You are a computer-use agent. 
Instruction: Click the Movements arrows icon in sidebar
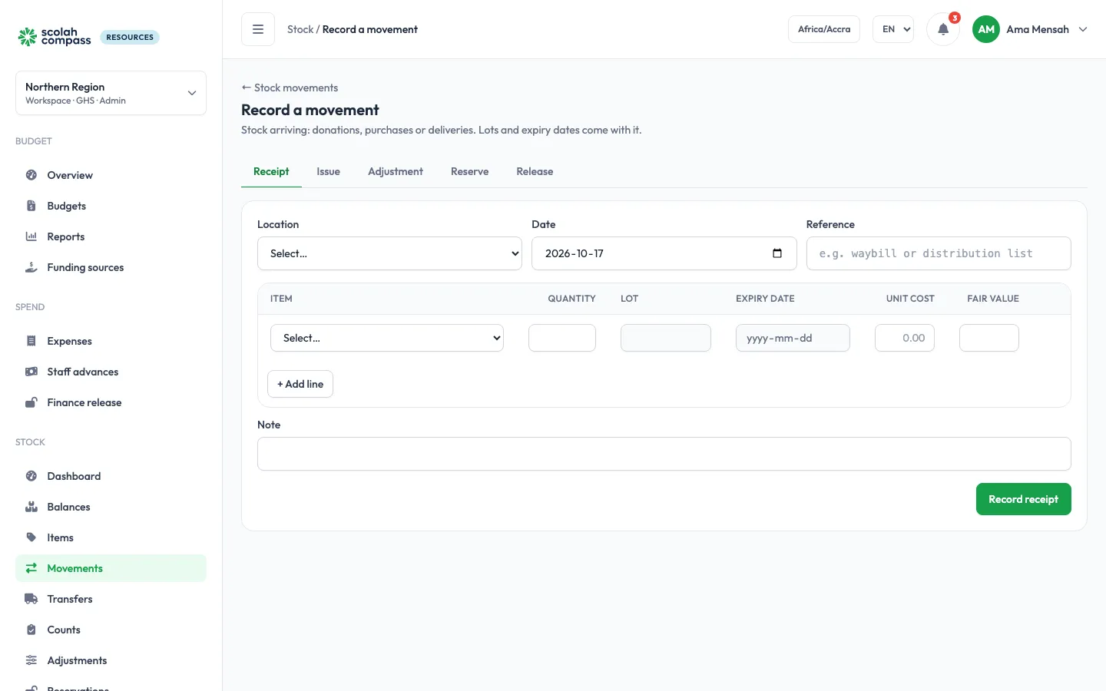[31, 568]
